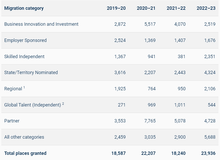Click the 18,587 total for 2019–20
Viewport: 220px width, 160px height.
click(x=119, y=153)
